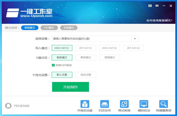
Task: Click the 一键工作室 logo
Action: pyautogui.click(x=29, y=13)
